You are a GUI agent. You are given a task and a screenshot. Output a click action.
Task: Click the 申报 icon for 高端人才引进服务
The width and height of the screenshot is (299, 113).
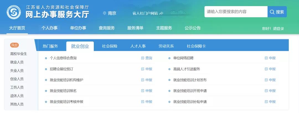(x=266, y=69)
